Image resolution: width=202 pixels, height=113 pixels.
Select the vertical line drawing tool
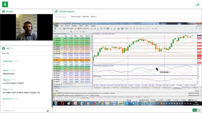tap(62, 31)
